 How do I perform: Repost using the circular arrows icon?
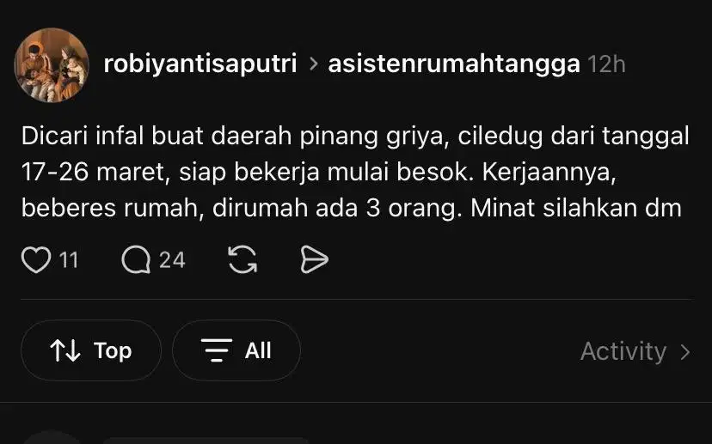pyautogui.click(x=242, y=260)
